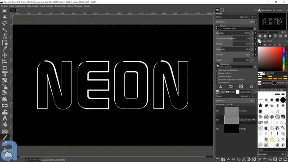Viewport: 288px width, 162px height.
Task: Collapse the Opciones de dinámica expander
Action: (x=217, y=70)
